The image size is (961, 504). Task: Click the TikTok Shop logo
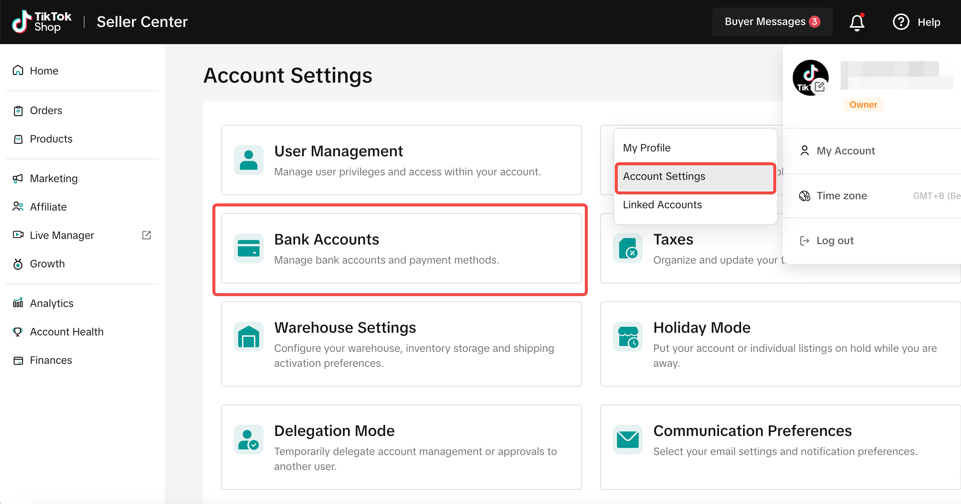pos(41,22)
